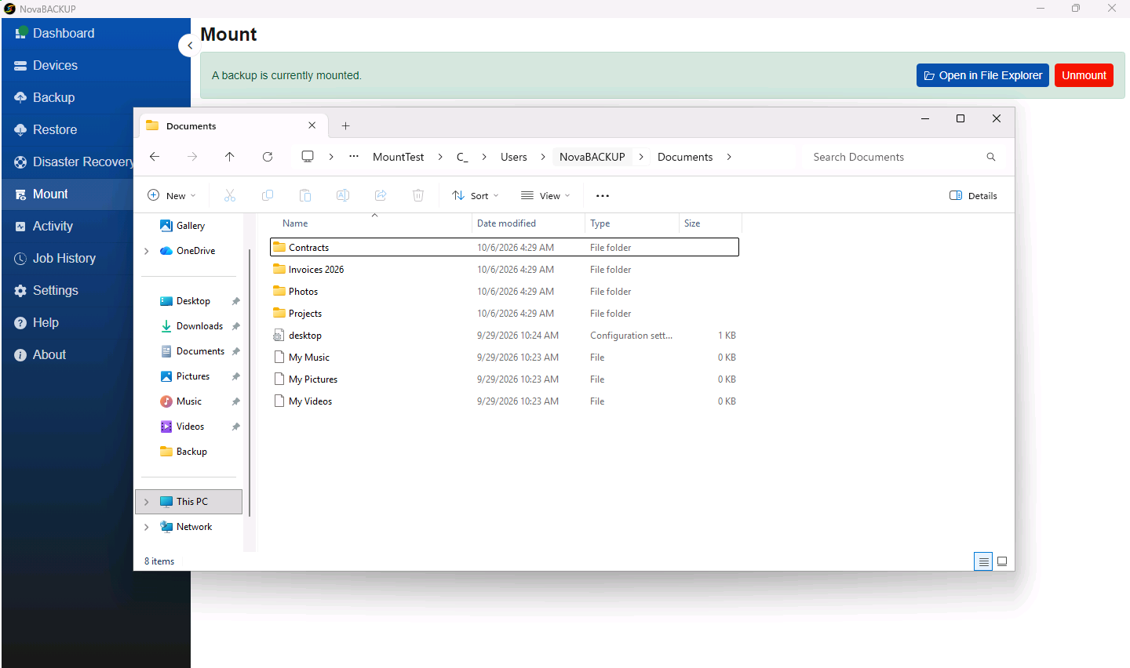The image size is (1130, 668).
Task: Open the Sort dropdown
Action: tap(476, 195)
